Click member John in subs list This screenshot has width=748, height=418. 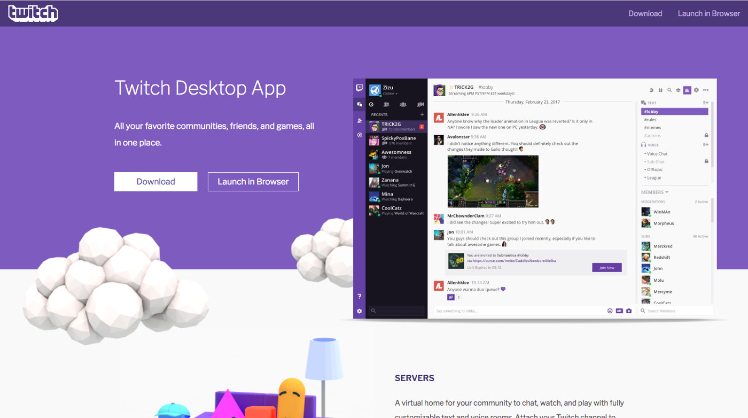coord(657,268)
